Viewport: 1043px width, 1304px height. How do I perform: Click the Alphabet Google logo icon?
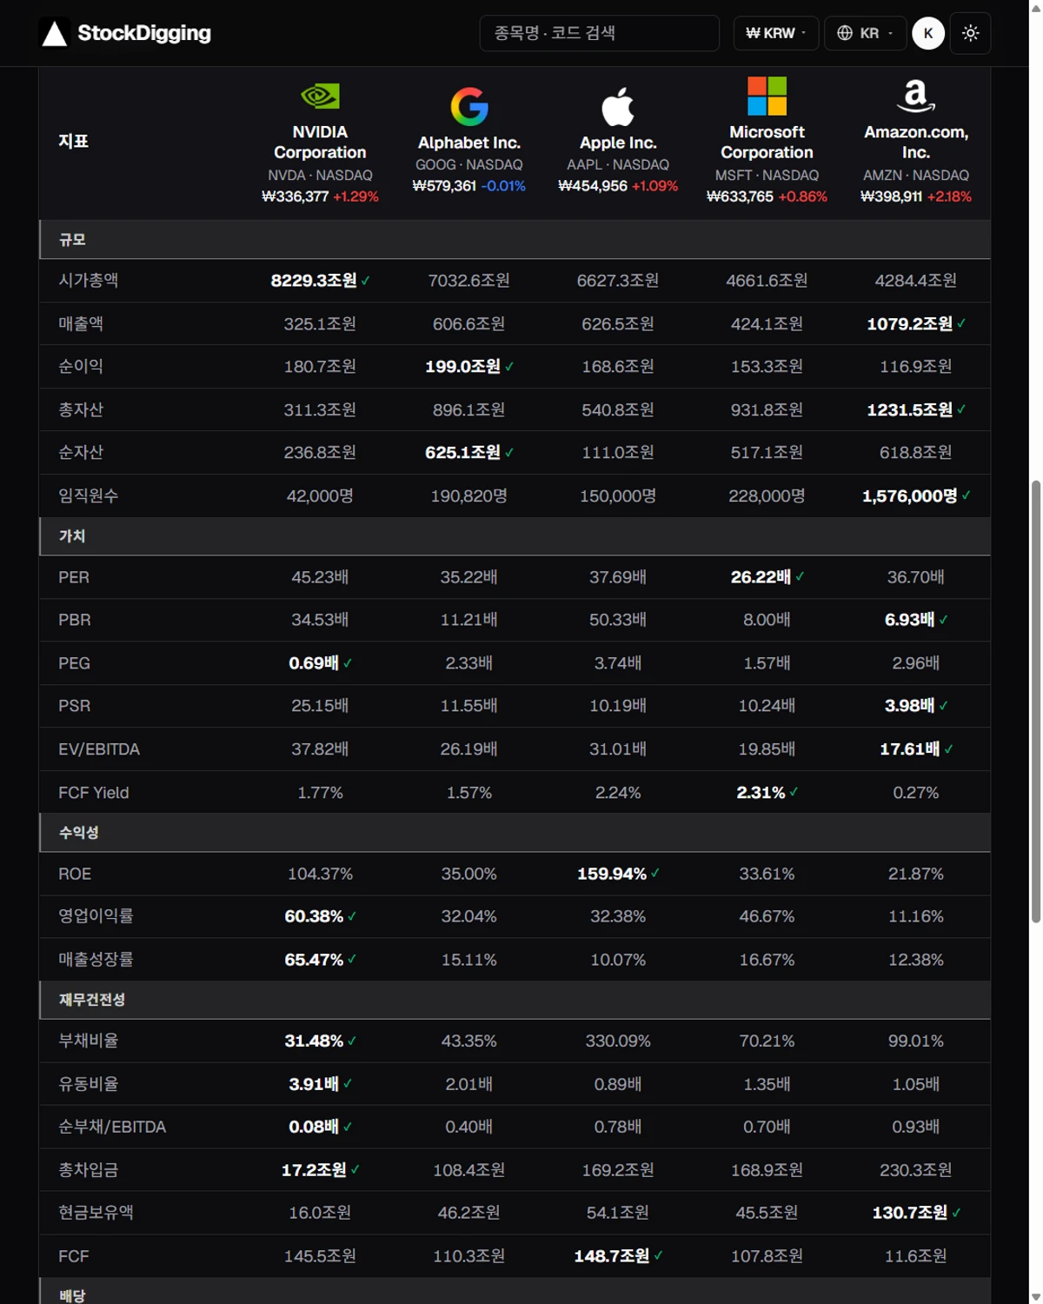tap(469, 106)
